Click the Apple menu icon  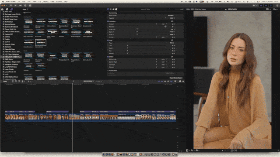[3, 2]
